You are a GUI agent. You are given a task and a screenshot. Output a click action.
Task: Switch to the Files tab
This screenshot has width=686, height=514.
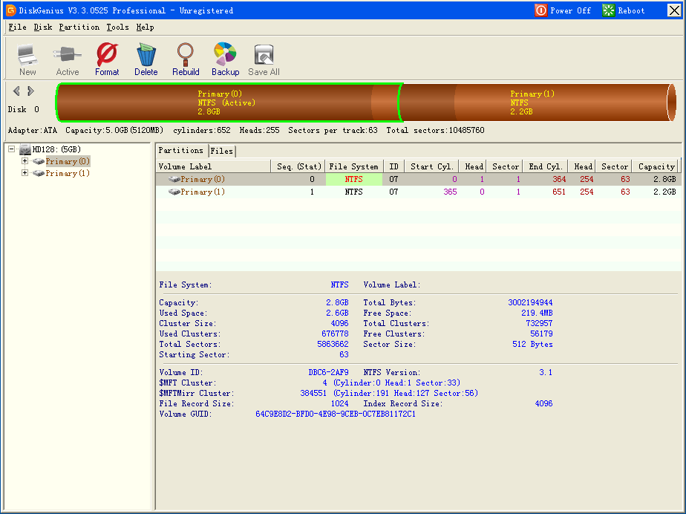pyautogui.click(x=222, y=151)
